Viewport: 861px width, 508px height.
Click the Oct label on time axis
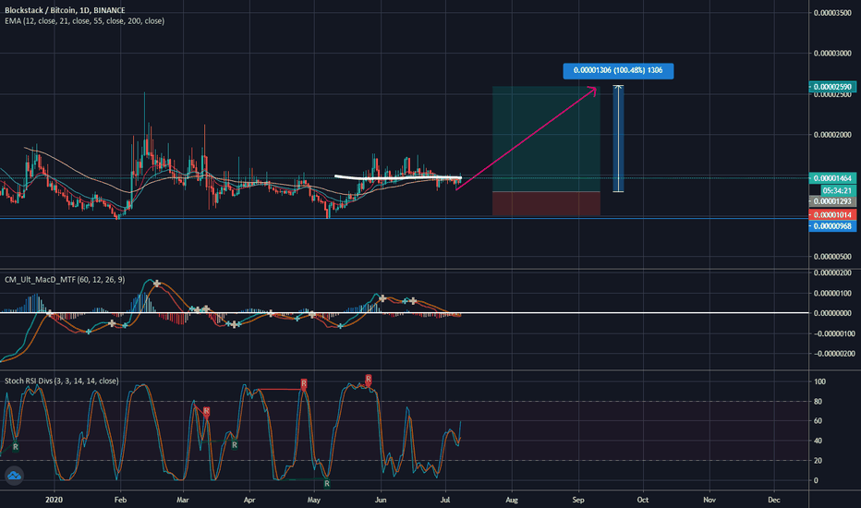coord(642,500)
